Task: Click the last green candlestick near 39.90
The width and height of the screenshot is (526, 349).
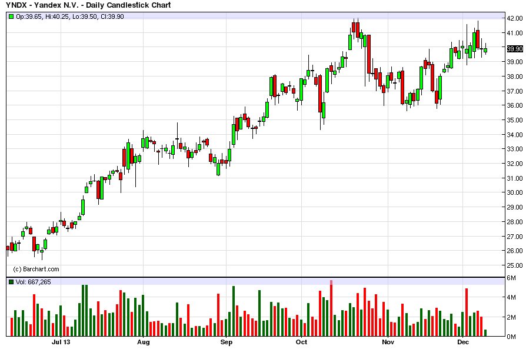Action: [485, 49]
